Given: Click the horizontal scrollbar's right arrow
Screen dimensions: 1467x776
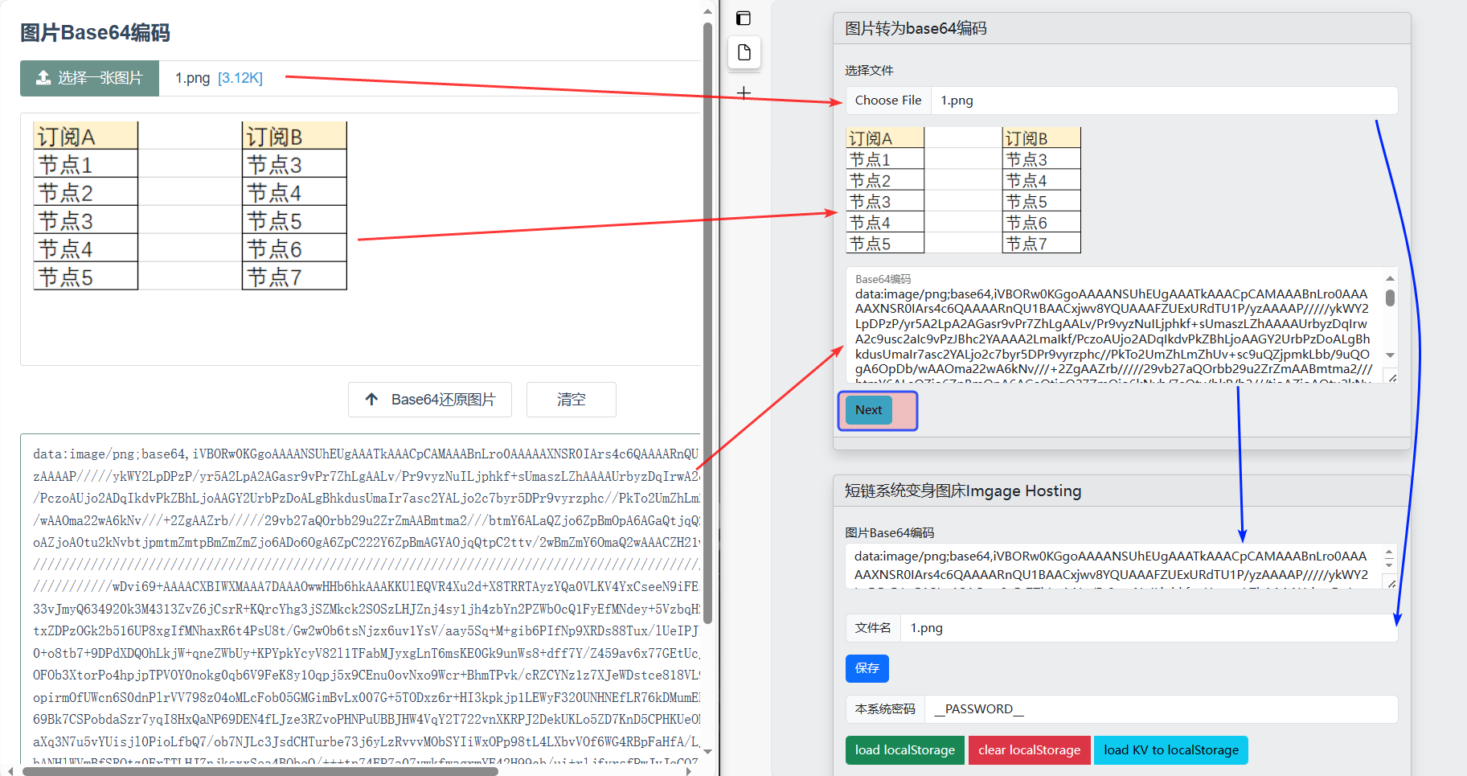Looking at the screenshot, I should tap(689, 771).
